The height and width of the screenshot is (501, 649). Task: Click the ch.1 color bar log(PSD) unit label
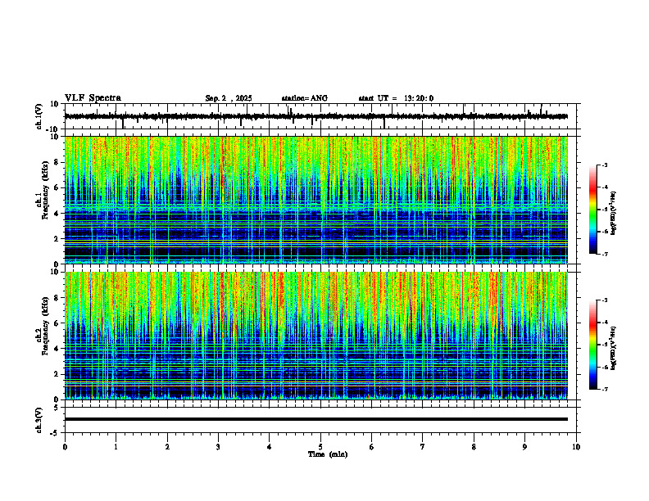(614, 214)
